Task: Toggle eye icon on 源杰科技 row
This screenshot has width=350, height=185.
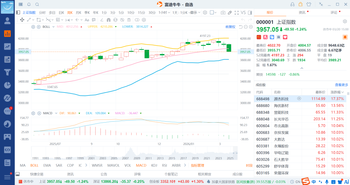Action: (x=299, y=99)
